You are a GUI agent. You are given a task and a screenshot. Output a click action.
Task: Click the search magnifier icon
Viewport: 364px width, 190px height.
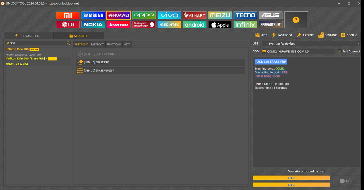(68, 43)
